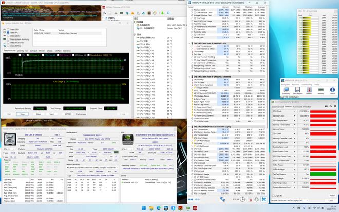Click the Stop button in stability test
The height and width of the screenshot is (212, 339).
pyautogui.click(x=22, y=114)
